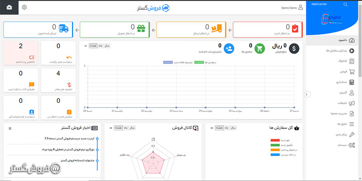Open the کاربران person icon in sidebar

[352, 93]
